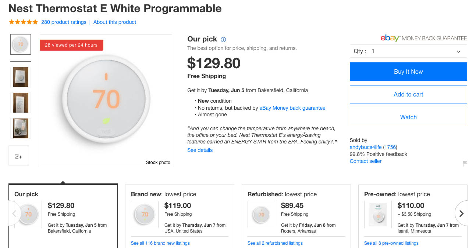
Task: Click the Buy It Now button
Action: (x=408, y=72)
